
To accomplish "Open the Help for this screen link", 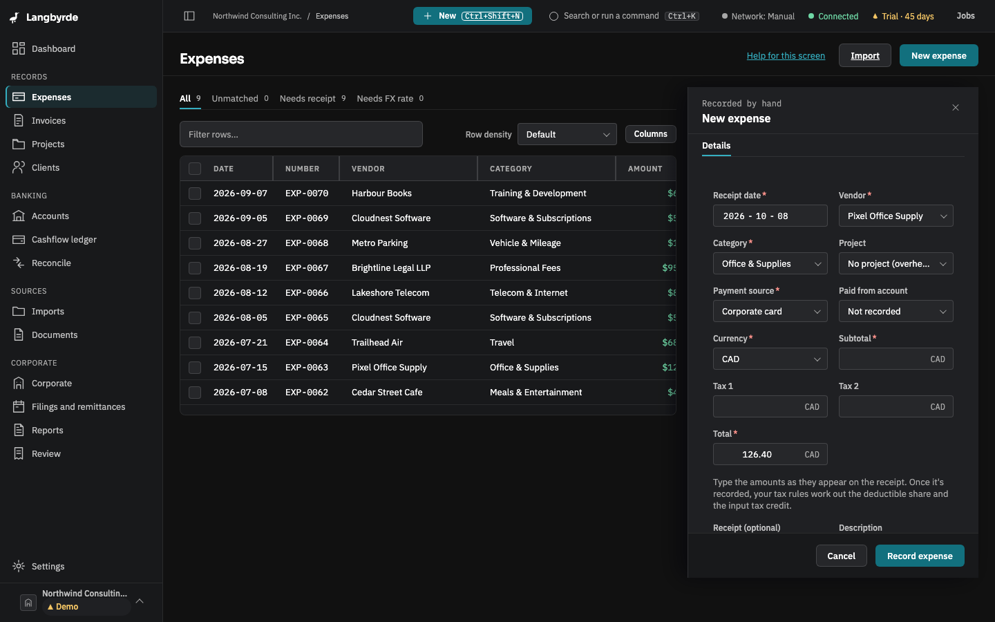I will pyautogui.click(x=786, y=56).
